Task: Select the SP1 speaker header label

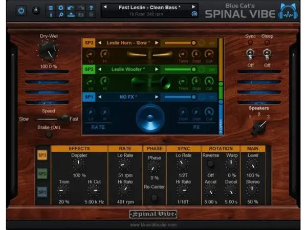Action: 89,97
